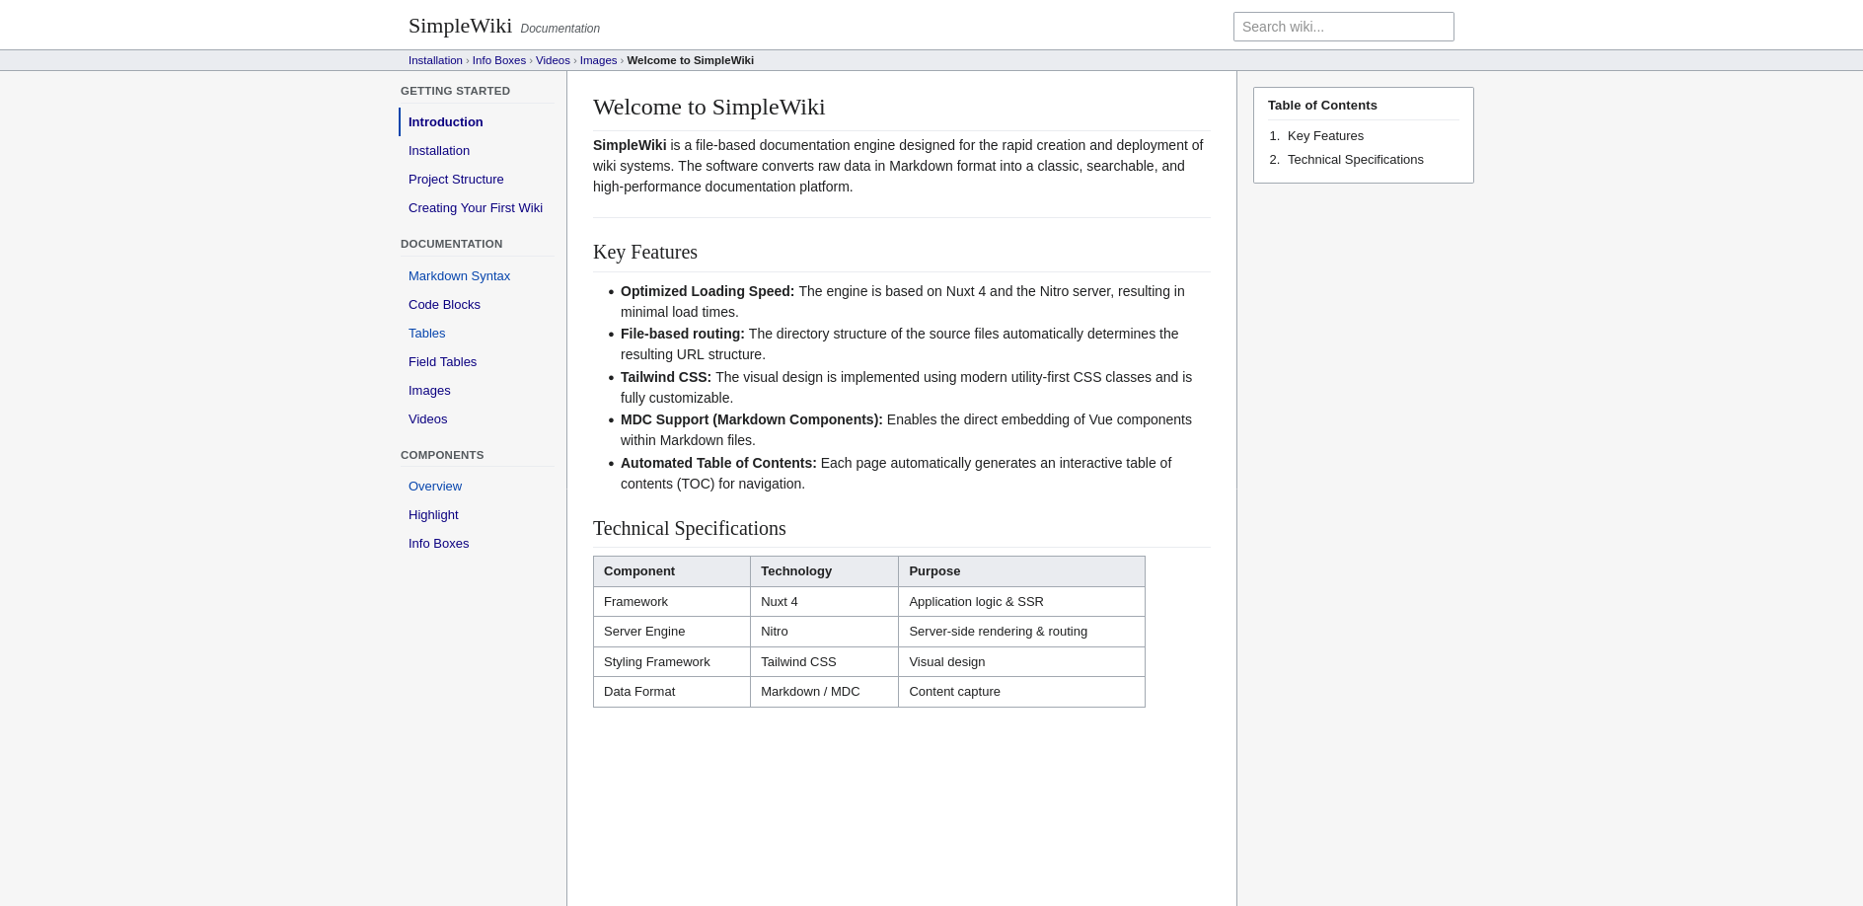The width and height of the screenshot is (1863, 906).
Task: Open Images in the breadcrumb trail
Action: [598, 60]
